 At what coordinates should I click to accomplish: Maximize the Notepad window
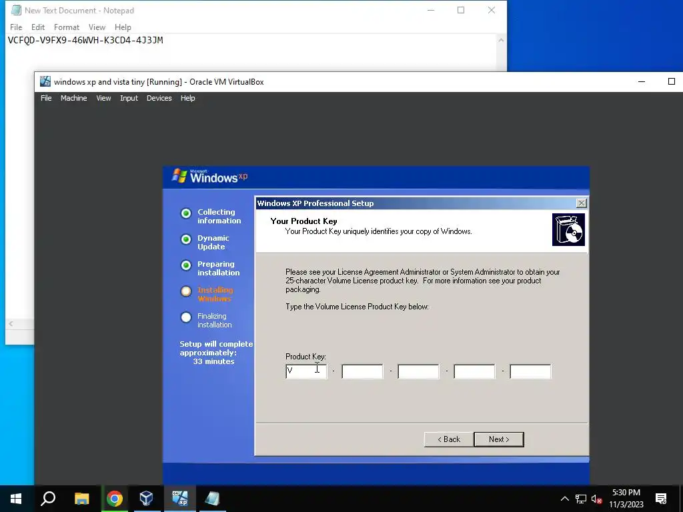(x=461, y=10)
